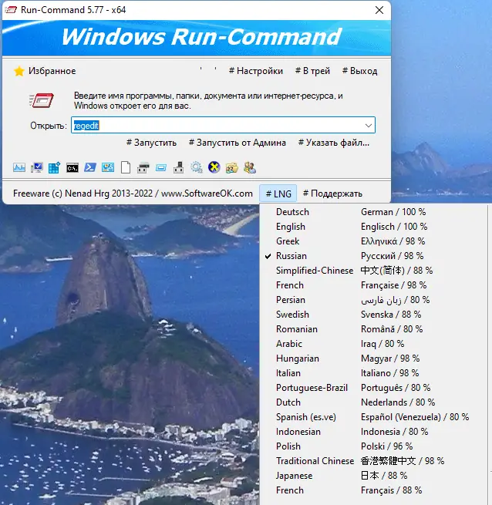Select the checked Russian language entry
The height and width of the screenshot is (505, 492).
[374, 256]
